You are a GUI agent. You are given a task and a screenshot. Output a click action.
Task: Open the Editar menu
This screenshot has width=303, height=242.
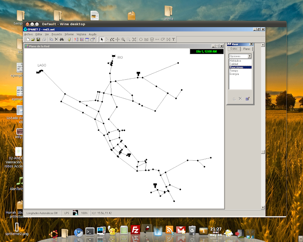[39, 34]
